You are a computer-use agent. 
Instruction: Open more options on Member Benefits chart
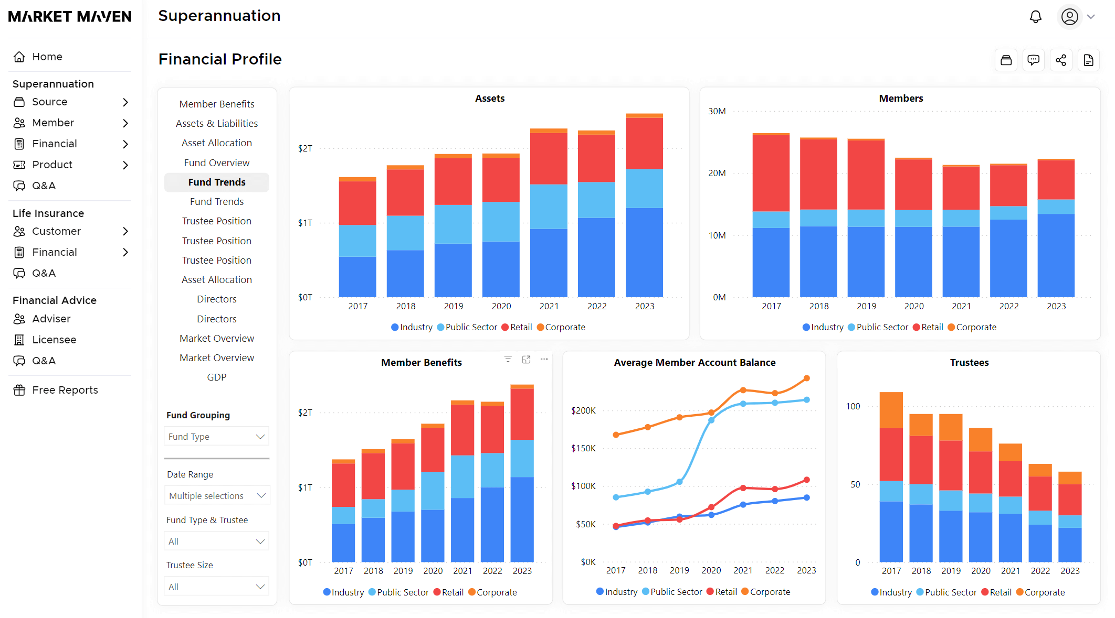point(544,359)
